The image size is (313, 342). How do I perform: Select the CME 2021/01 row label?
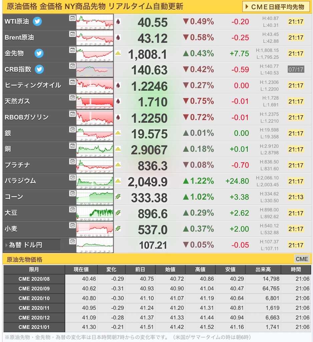pyautogui.click(x=34, y=327)
